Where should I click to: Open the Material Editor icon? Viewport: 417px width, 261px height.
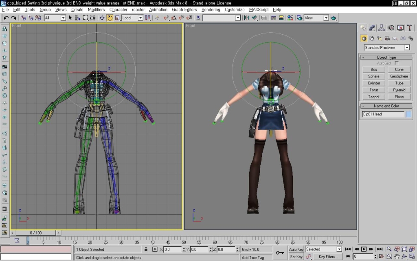(290, 18)
